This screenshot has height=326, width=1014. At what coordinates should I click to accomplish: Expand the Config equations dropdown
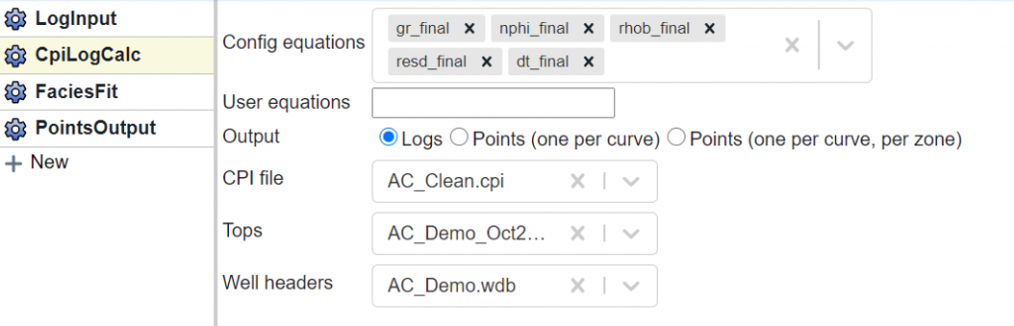click(x=845, y=45)
